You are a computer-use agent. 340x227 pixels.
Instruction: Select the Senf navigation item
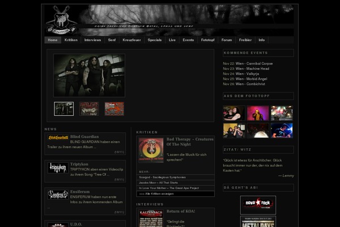112,40
